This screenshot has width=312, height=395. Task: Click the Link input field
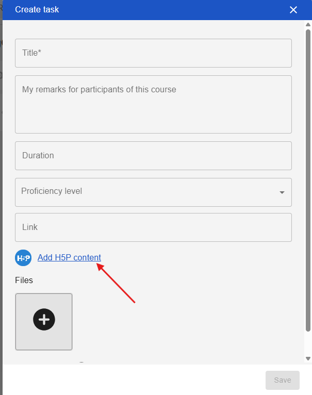pyautogui.click(x=153, y=227)
